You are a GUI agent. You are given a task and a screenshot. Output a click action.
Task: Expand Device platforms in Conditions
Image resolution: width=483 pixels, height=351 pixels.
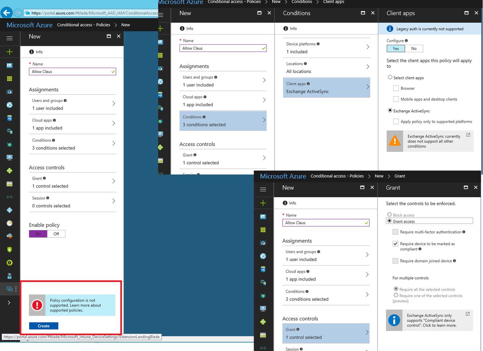326,48
